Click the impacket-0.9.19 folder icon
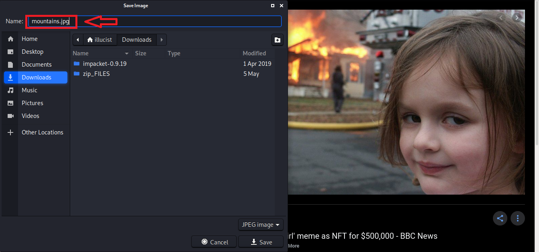 tap(77, 64)
